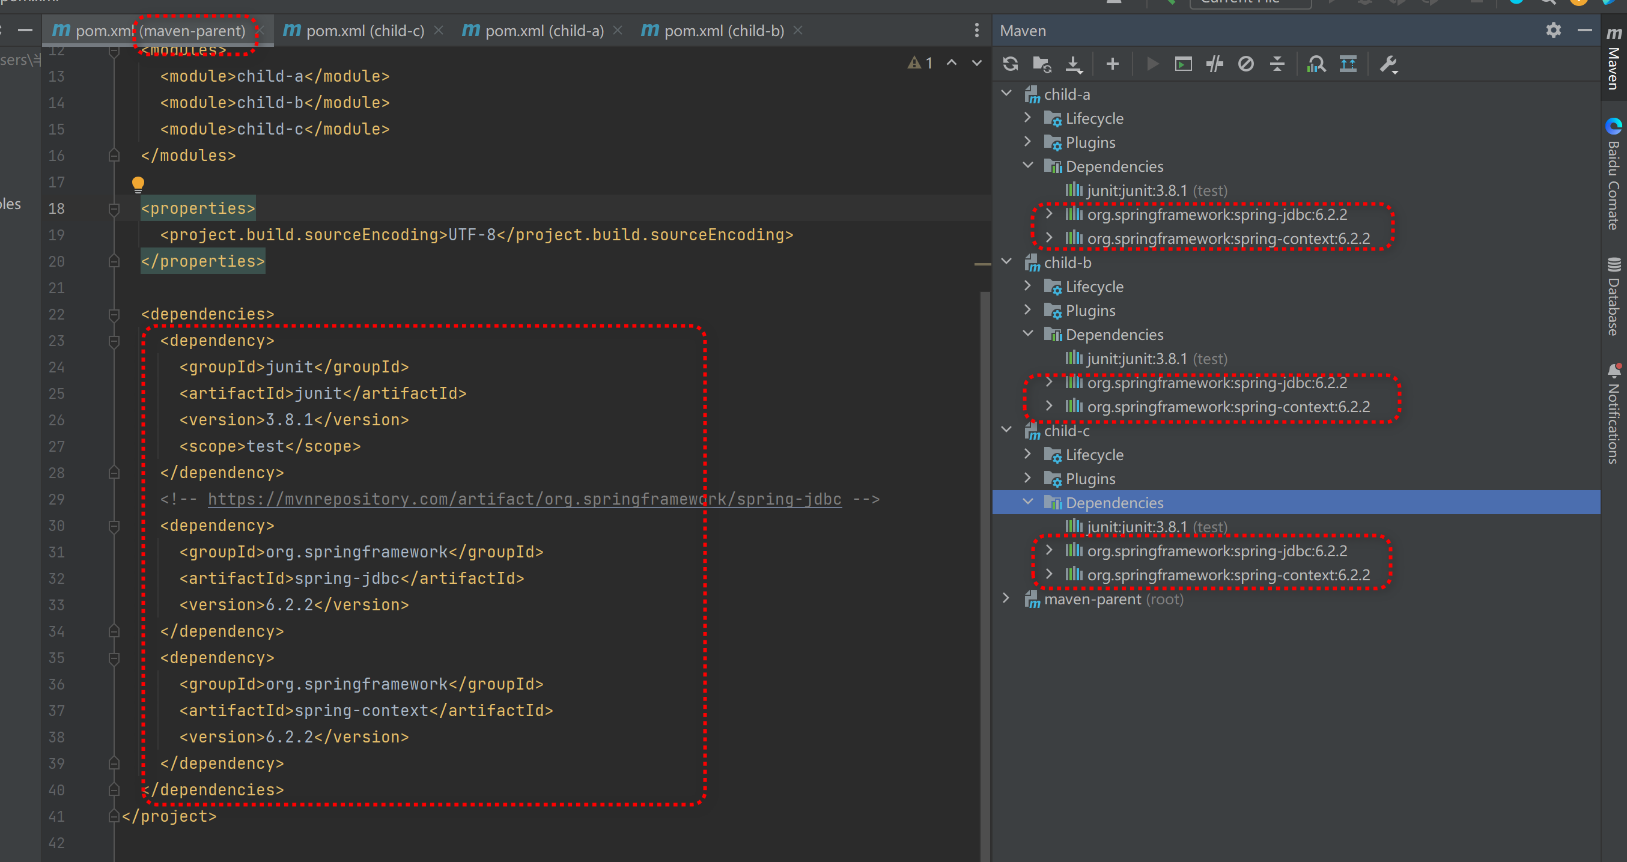Screen dimensions: 1627x862
Task: Expand Plugins under child-c
Action: [x=1027, y=478]
